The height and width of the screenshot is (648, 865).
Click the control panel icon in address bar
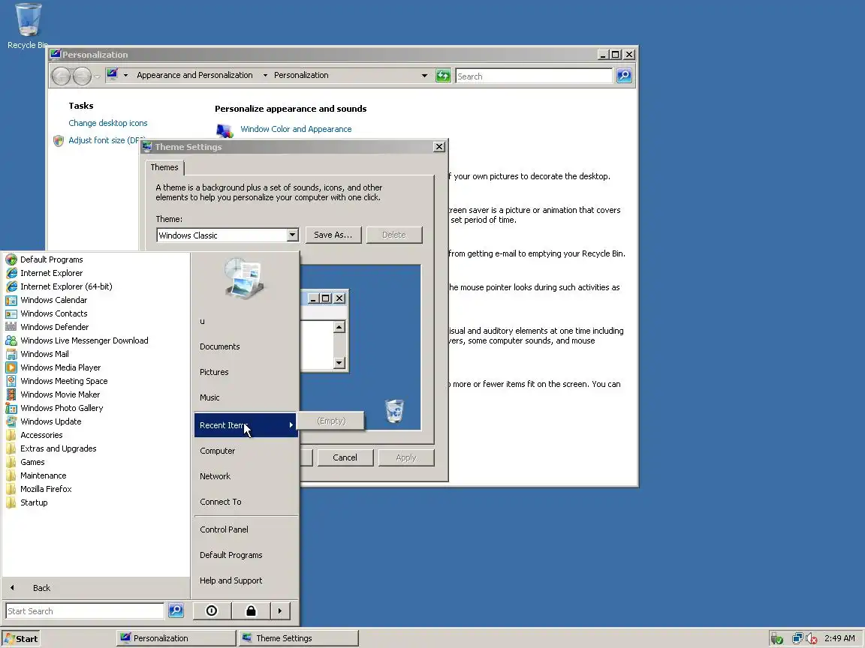(x=112, y=74)
